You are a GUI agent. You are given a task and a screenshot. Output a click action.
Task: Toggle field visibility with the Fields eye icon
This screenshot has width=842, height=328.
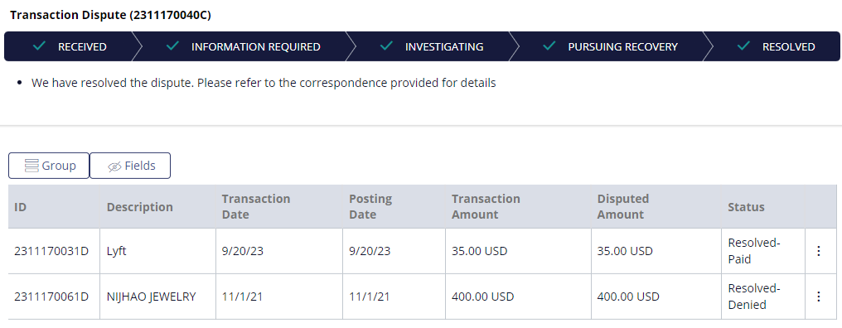[x=114, y=166]
